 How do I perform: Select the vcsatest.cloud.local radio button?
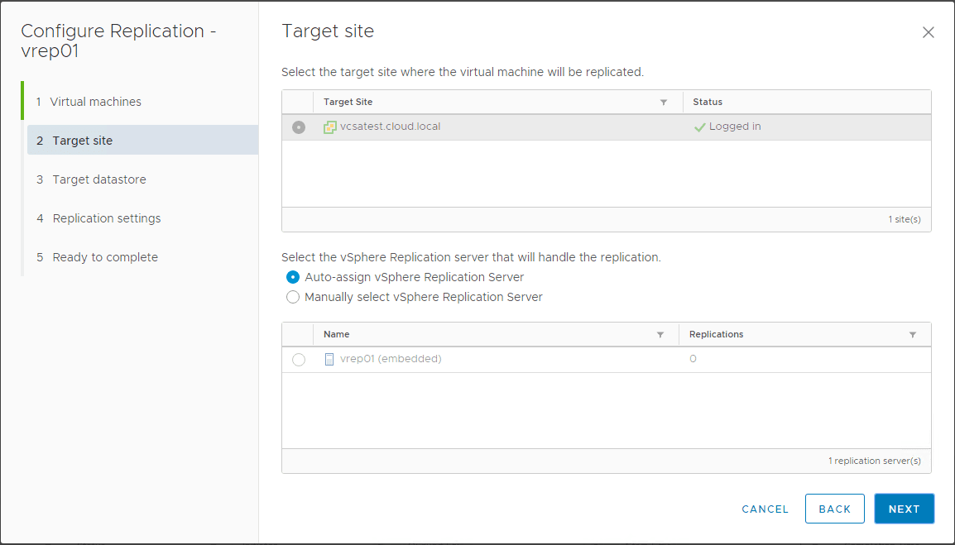tap(299, 127)
